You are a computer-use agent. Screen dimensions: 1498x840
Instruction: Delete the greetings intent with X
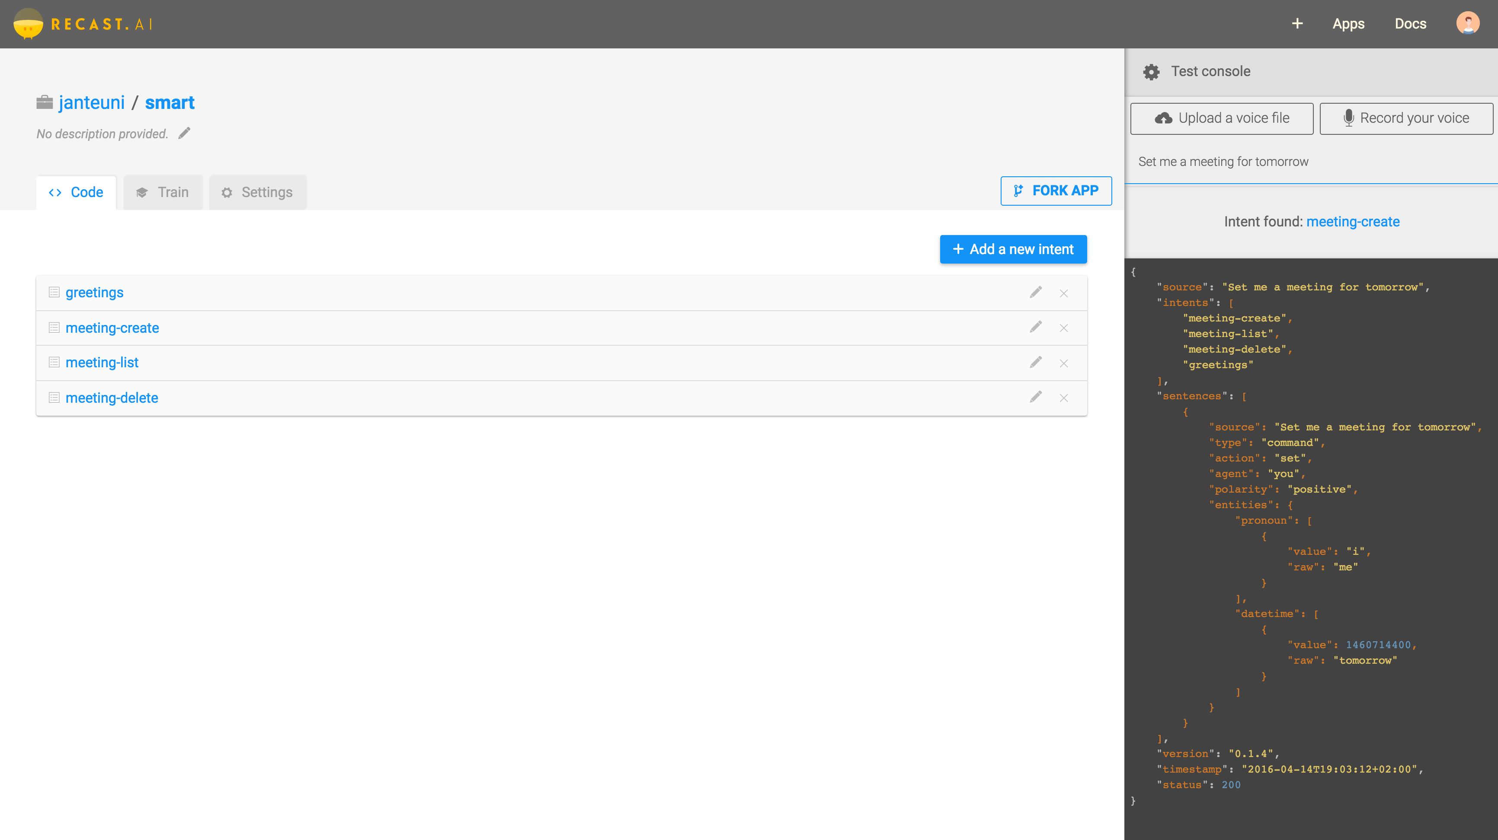click(x=1063, y=293)
